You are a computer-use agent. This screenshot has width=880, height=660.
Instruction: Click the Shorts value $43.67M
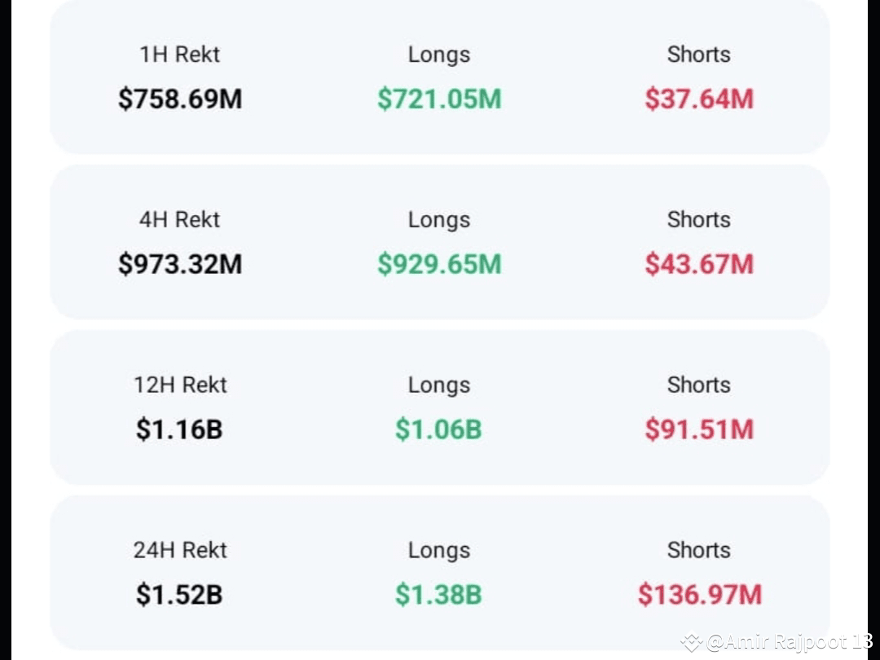pos(698,264)
